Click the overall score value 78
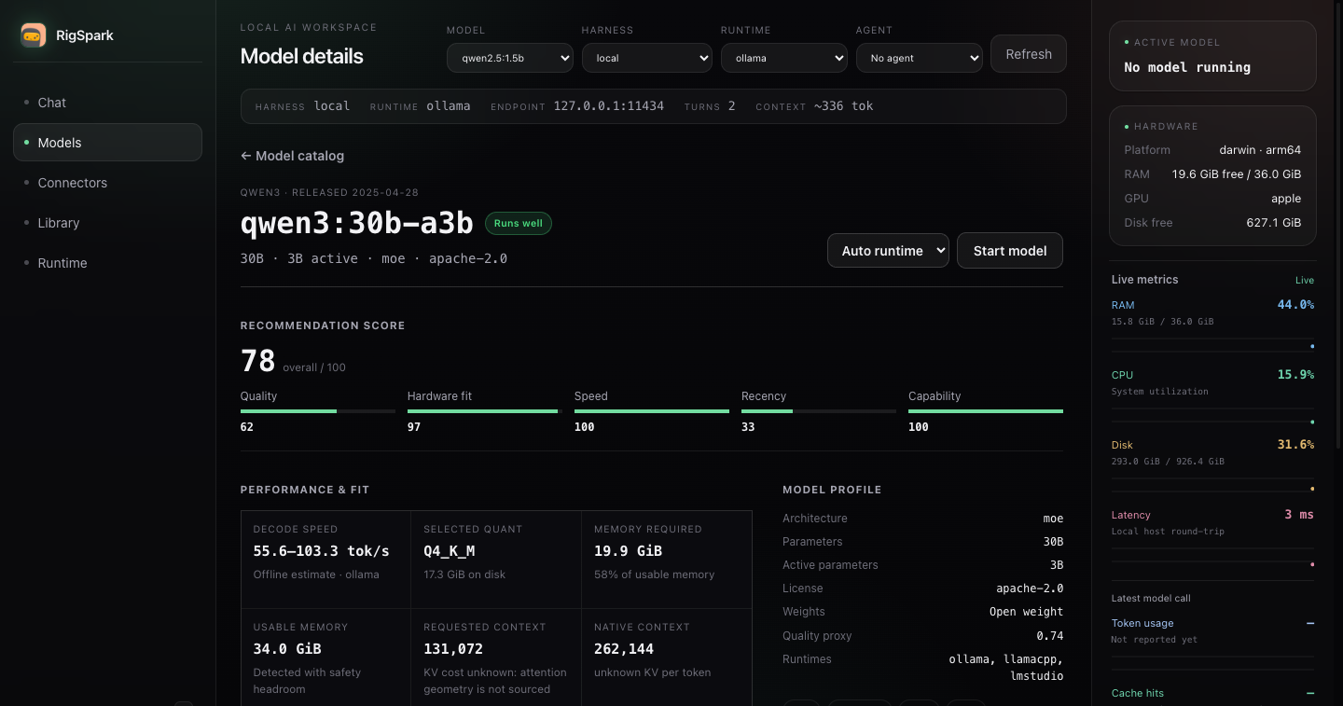 (258, 361)
